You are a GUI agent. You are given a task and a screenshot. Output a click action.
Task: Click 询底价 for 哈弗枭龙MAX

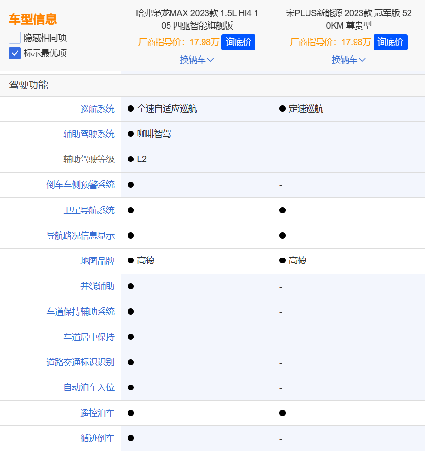[x=238, y=42]
